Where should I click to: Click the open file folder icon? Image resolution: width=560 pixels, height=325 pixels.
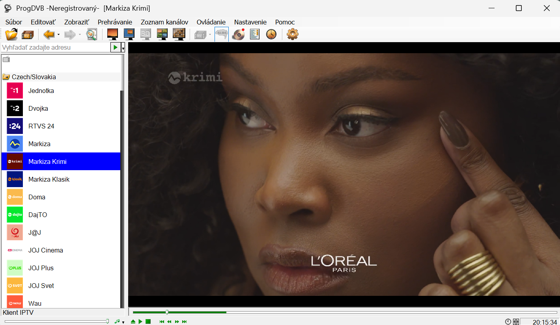pos(11,35)
